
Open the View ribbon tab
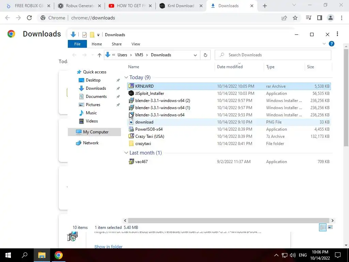[136, 44]
